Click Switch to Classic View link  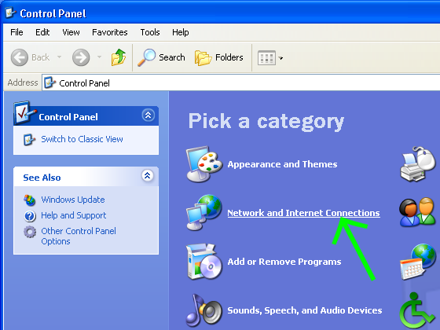tap(82, 139)
